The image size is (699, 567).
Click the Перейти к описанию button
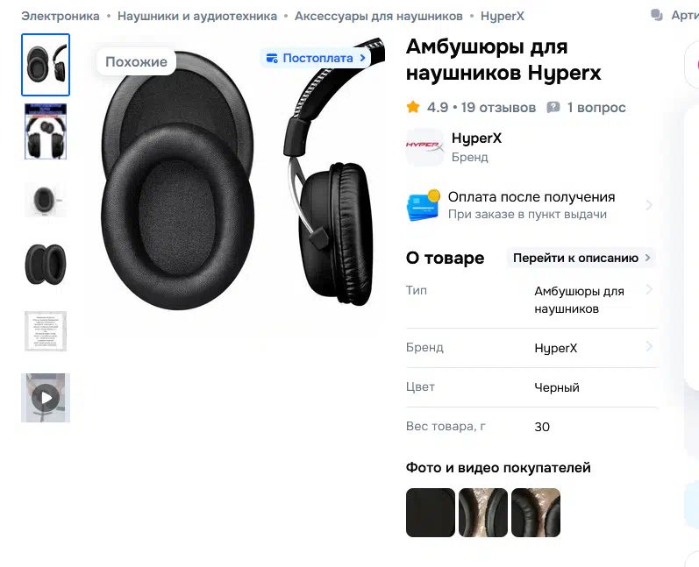point(581,258)
